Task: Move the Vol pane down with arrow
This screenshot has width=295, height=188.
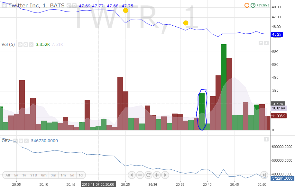Action: 266,43
